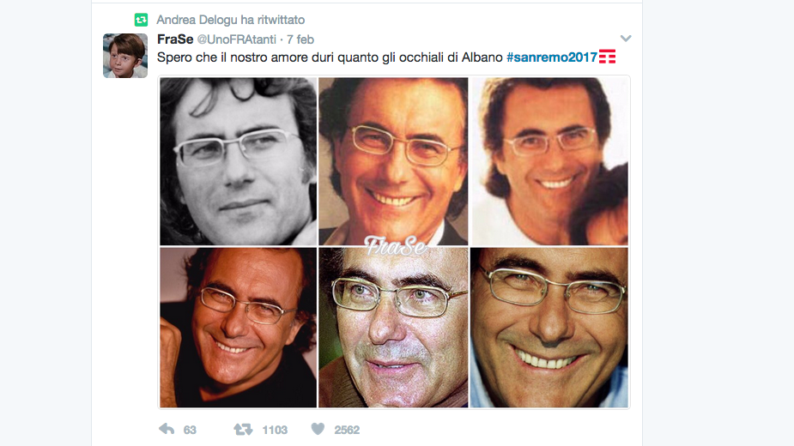Viewport: 794px width, 446px height.
Task: Click the flag emoji after the hashtag
Action: [607, 57]
